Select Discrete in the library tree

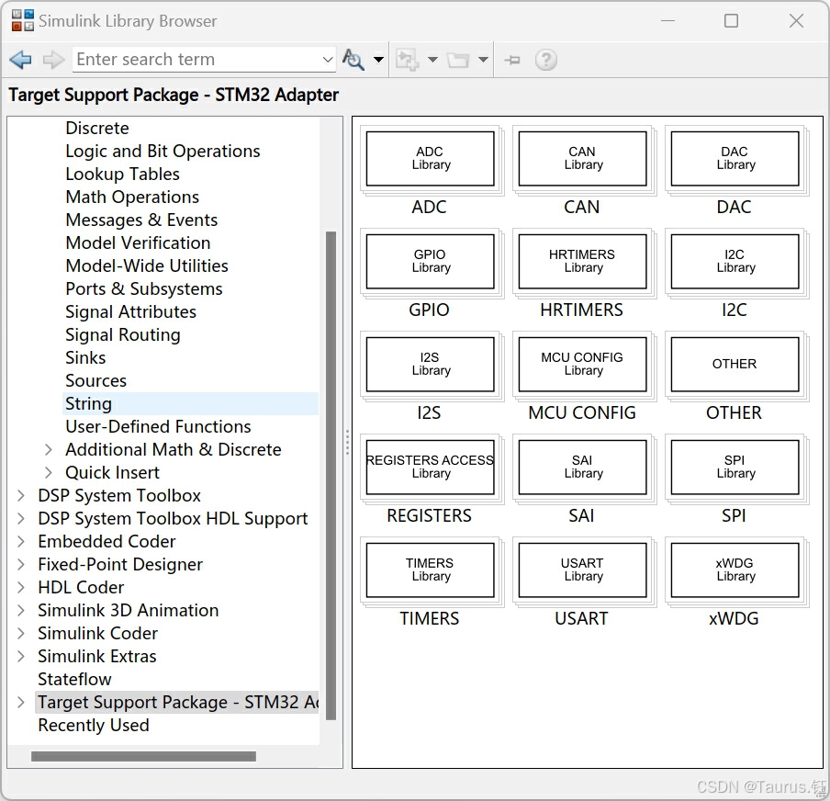97,129
